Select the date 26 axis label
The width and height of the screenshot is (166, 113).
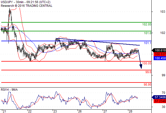pos(80,111)
